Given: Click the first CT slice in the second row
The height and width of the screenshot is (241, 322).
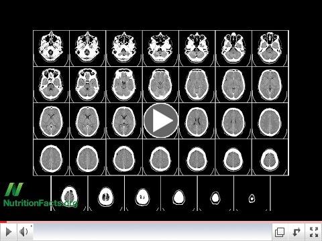Looking at the screenshot, I should 51,85.
